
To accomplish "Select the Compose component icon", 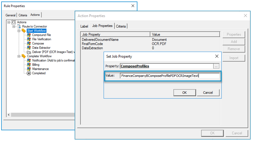I will point(29,44).
